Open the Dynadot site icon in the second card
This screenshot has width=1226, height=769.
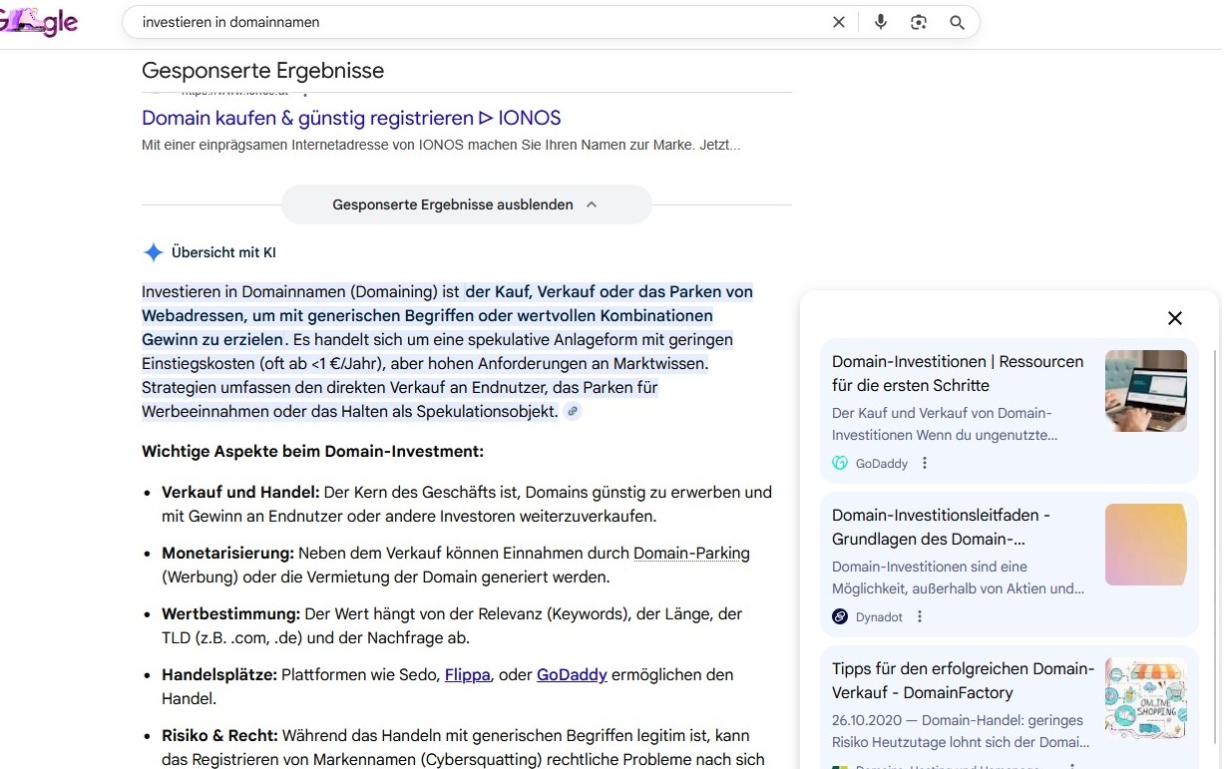(839, 615)
